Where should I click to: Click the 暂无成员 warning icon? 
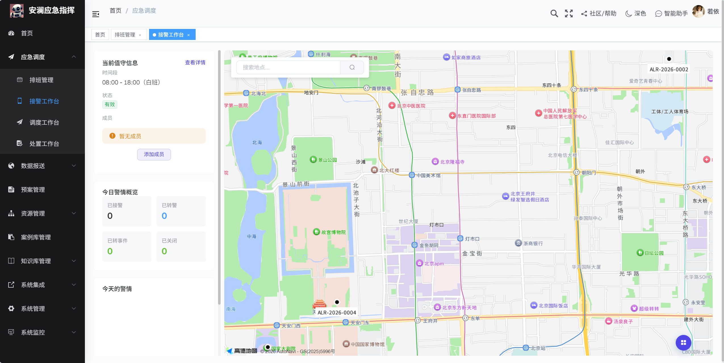[x=112, y=136]
